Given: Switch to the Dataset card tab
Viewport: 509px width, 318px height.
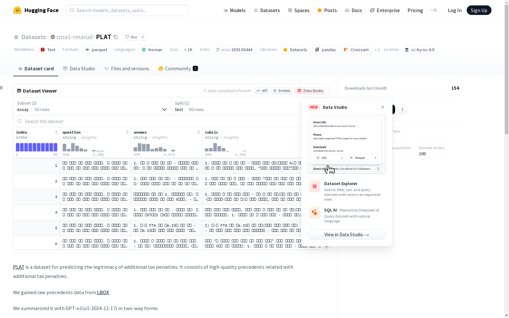Looking at the screenshot, I should [36, 69].
